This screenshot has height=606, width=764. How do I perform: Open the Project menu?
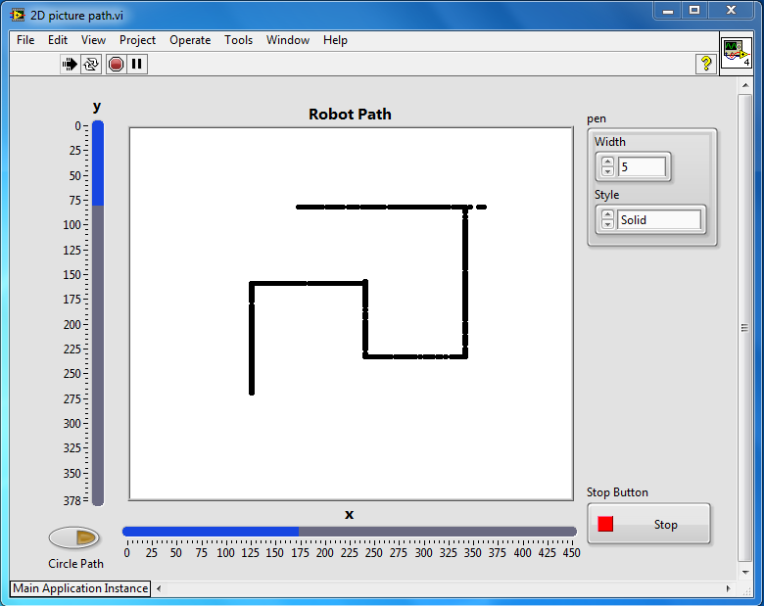point(137,40)
